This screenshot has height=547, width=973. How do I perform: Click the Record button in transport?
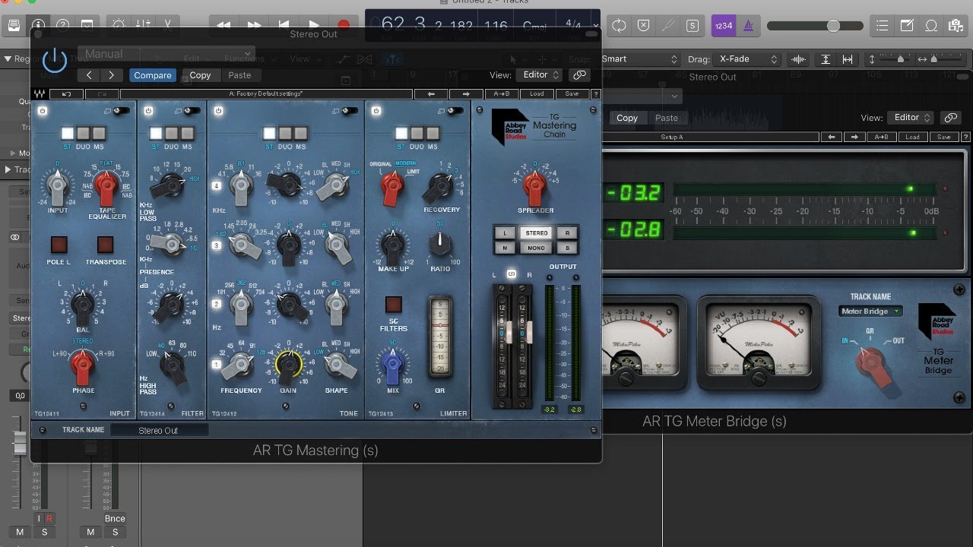[344, 25]
